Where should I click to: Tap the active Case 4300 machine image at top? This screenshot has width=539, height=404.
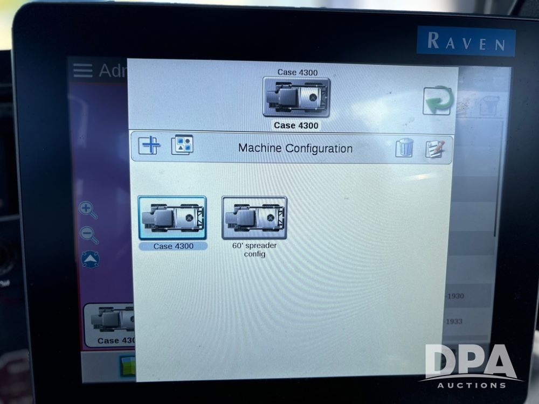coord(296,97)
